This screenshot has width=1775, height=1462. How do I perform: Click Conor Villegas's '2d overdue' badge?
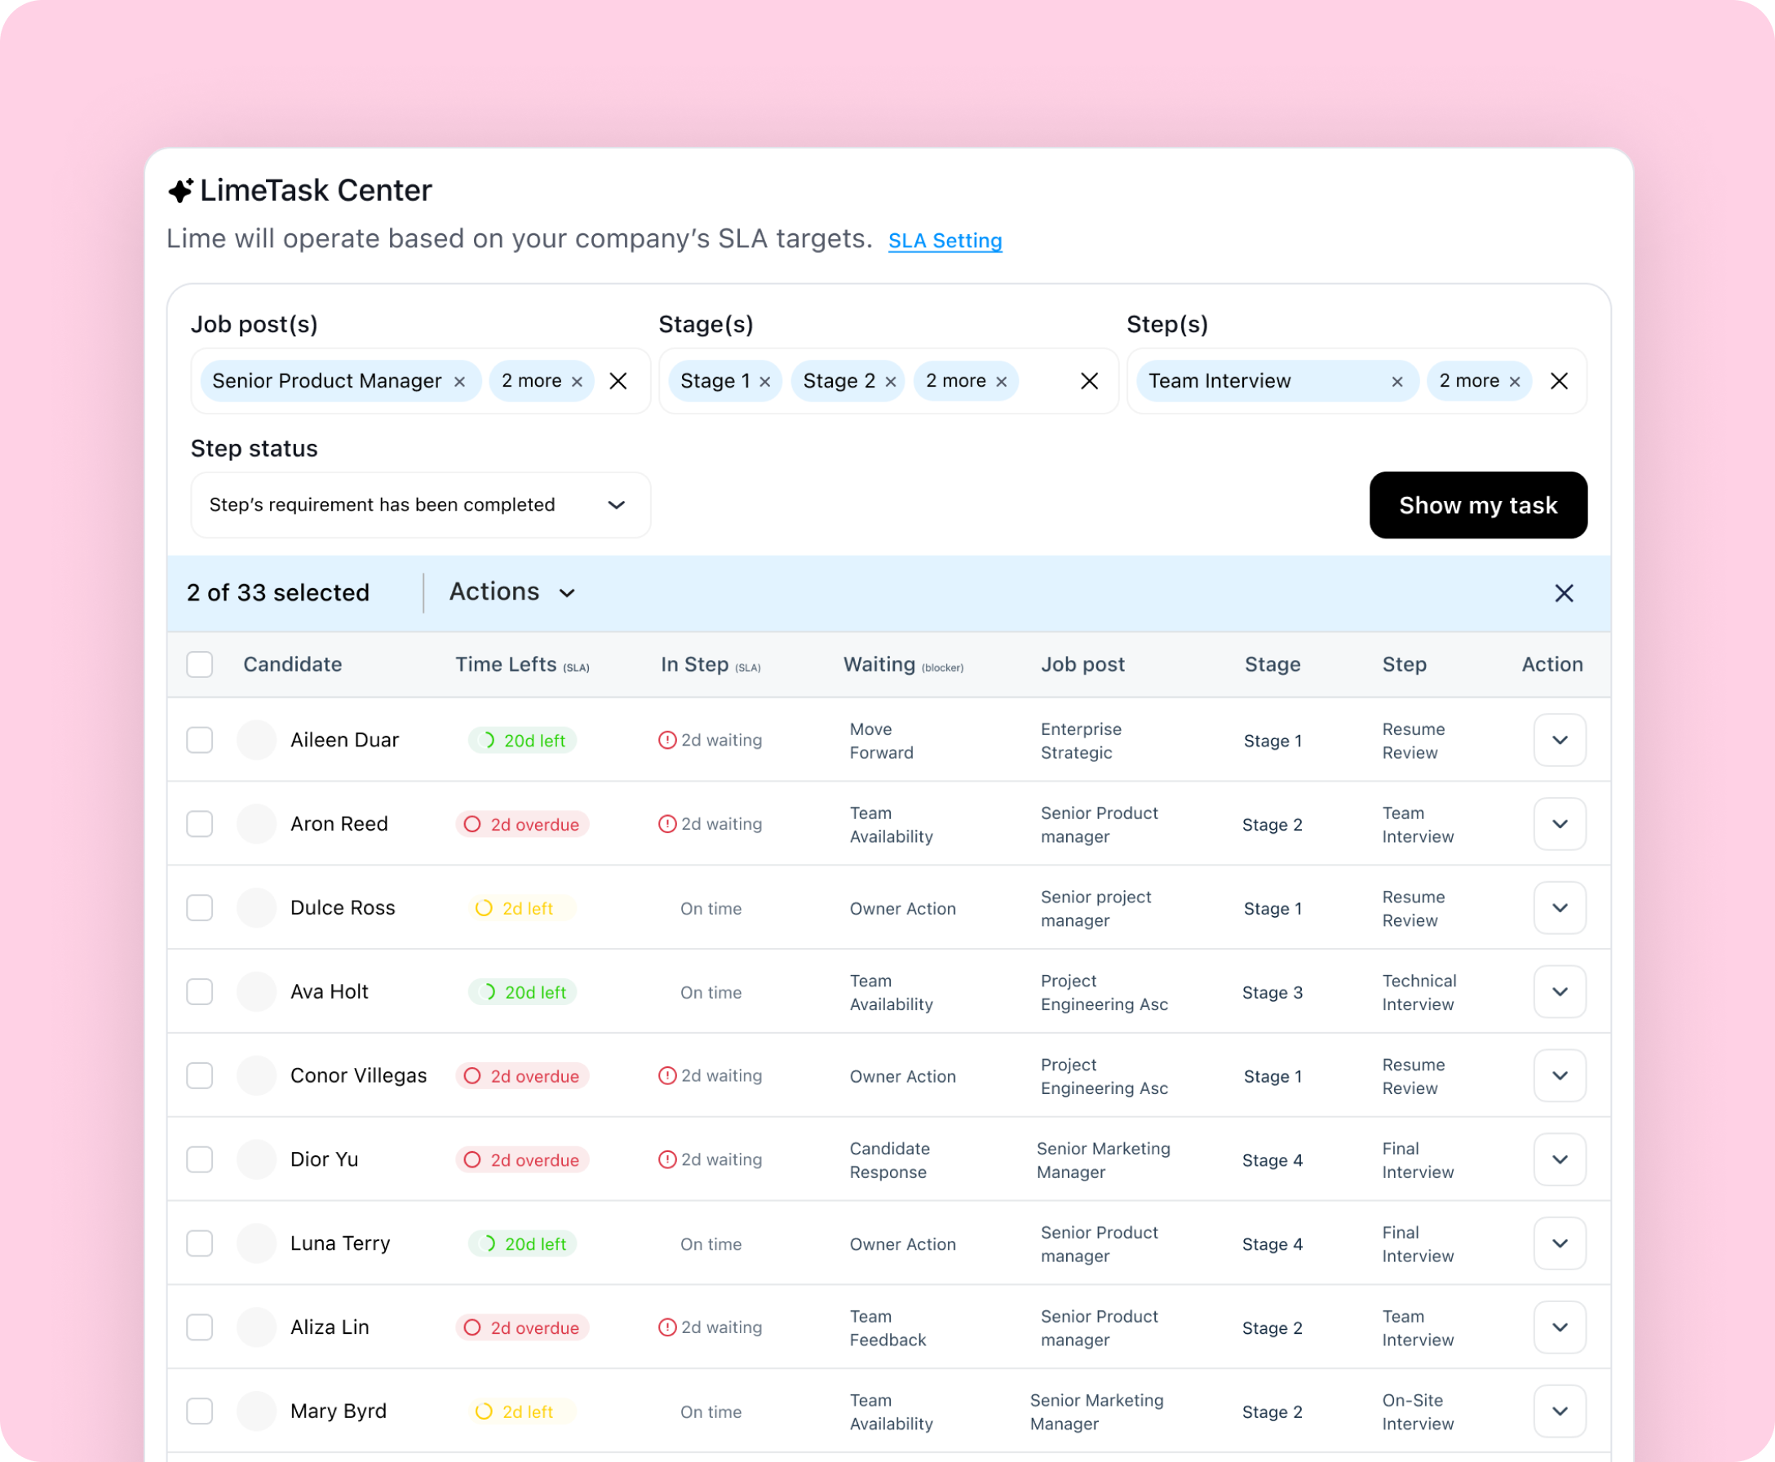tap(522, 1076)
